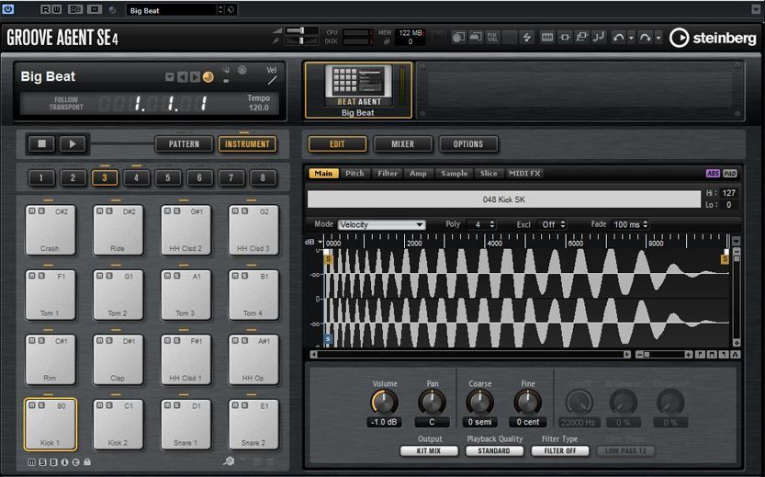Load the next kit with the right arrow
Viewport: 765px width, 477px height.
pos(195,77)
